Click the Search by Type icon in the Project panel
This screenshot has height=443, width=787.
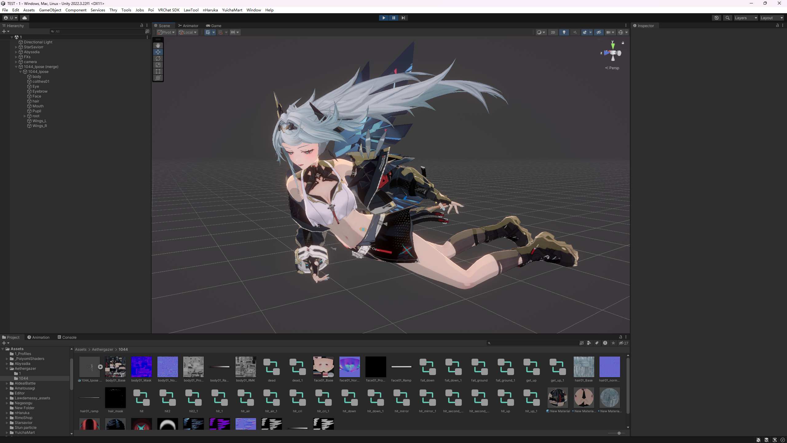(x=589, y=343)
